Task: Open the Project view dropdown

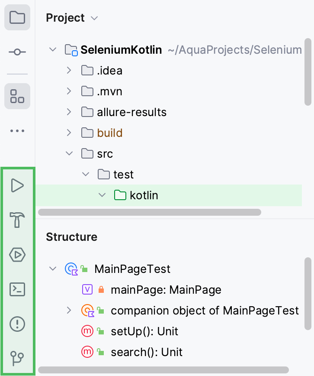Action: click(x=95, y=18)
